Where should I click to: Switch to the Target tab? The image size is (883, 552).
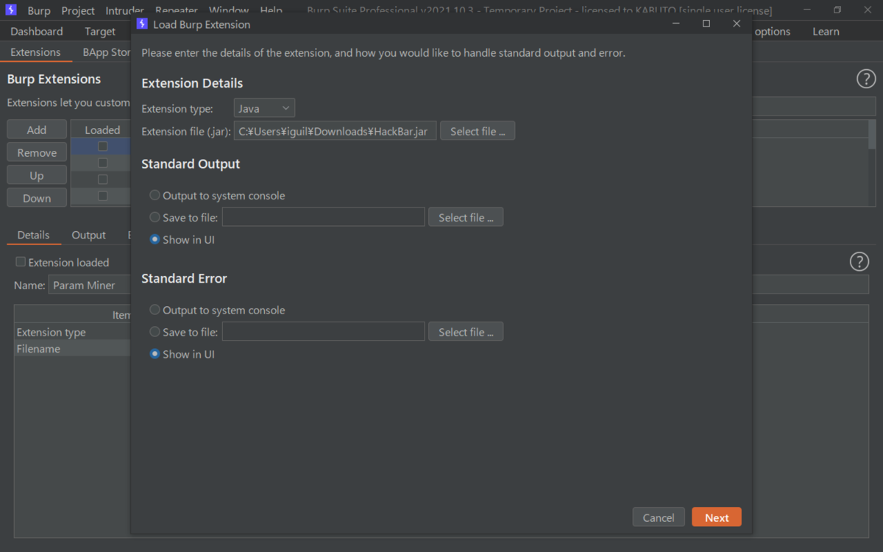click(100, 32)
